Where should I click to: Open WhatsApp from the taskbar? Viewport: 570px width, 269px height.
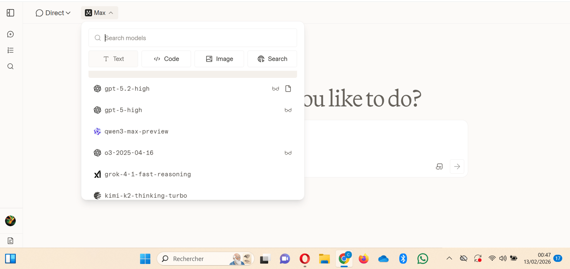coord(423,259)
